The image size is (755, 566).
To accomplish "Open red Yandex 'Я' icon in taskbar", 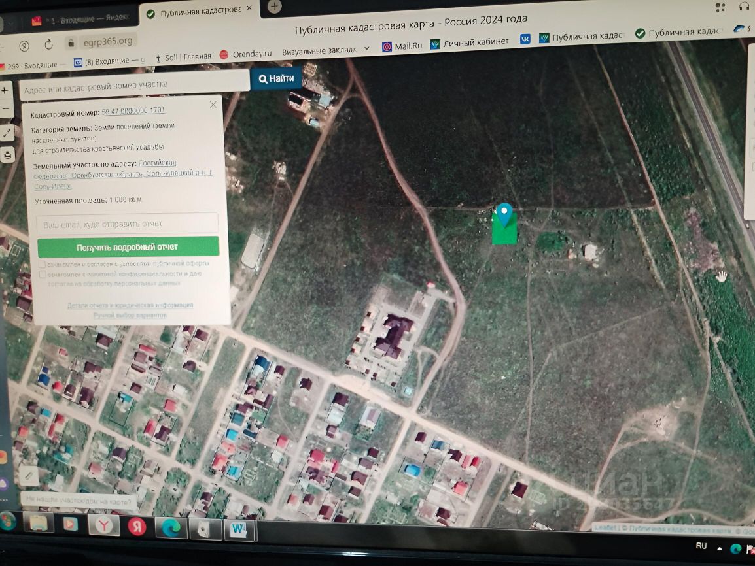I will pos(137,527).
